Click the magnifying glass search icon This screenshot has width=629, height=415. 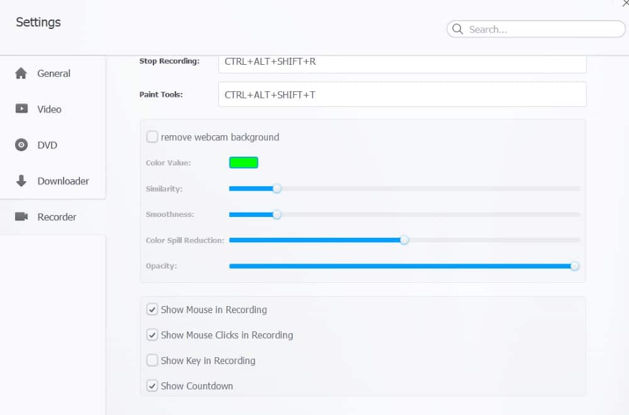click(x=457, y=30)
